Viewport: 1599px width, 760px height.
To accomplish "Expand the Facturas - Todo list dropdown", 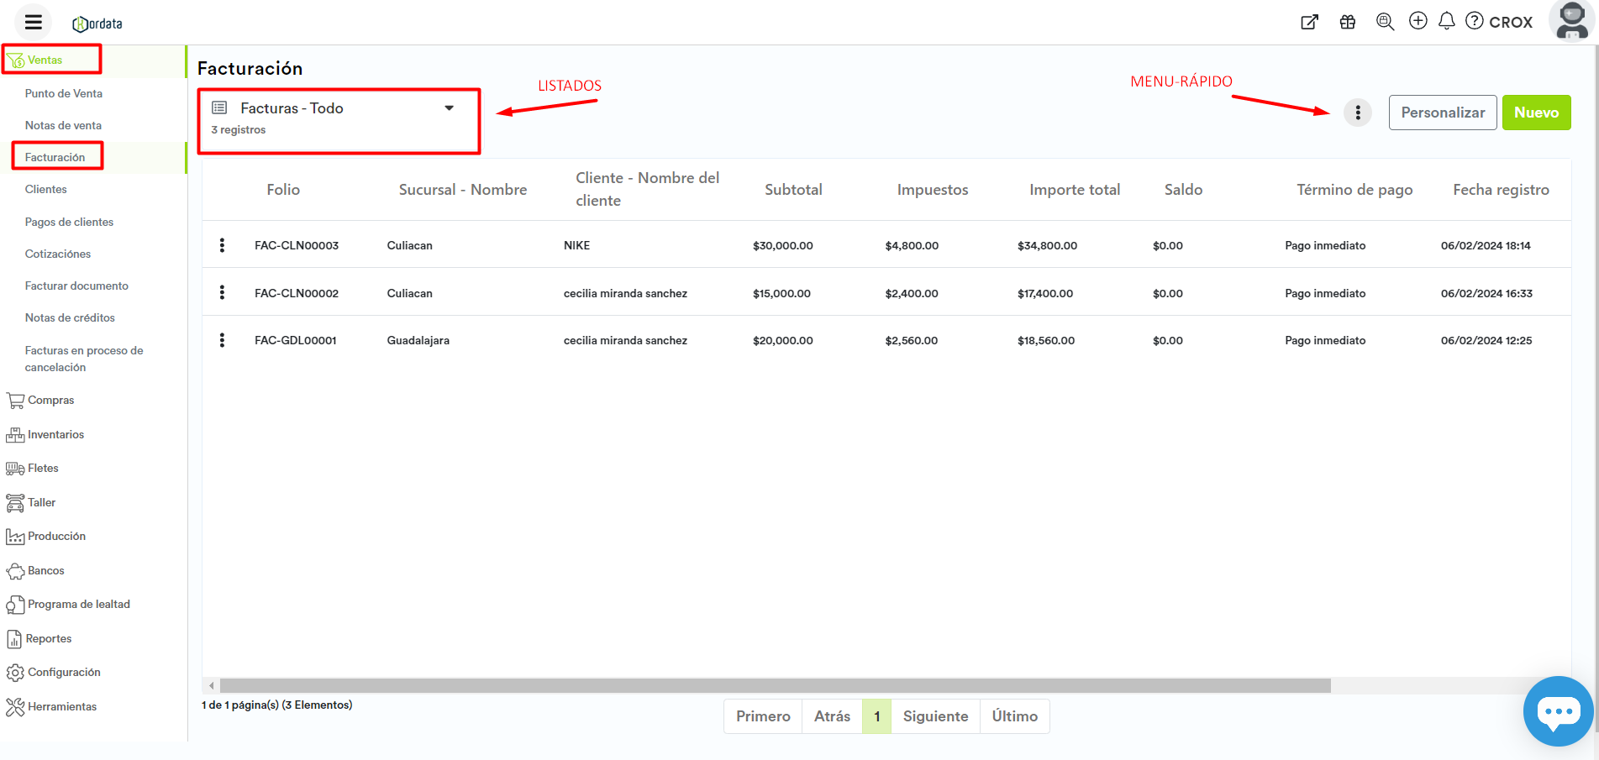I will (x=449, y=108).
